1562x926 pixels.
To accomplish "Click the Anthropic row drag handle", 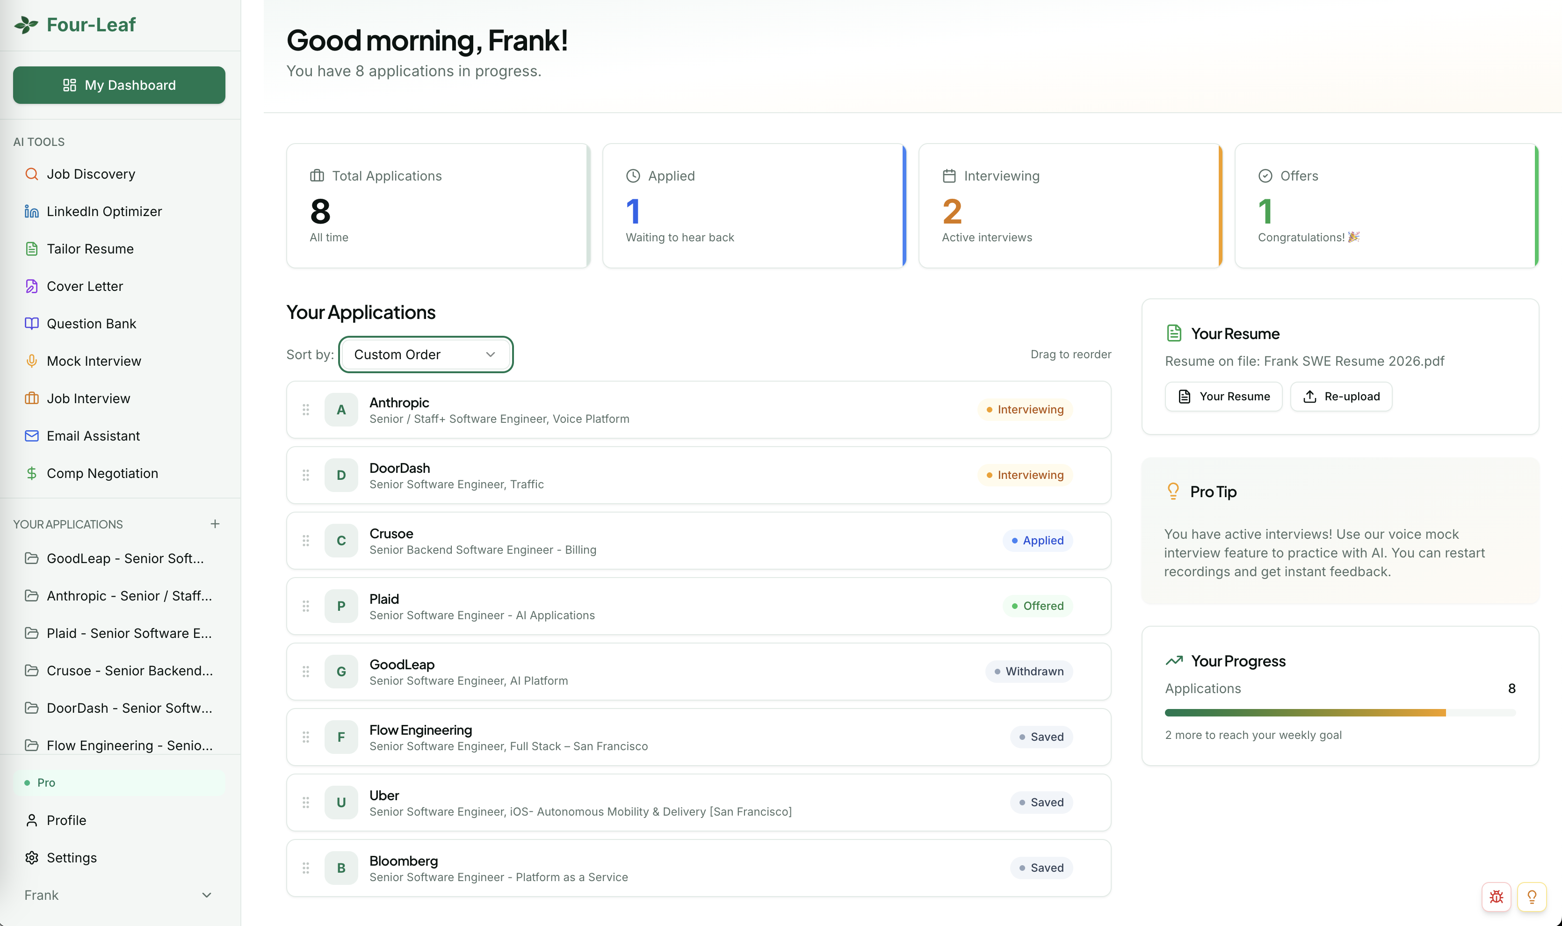I will click(x=306, y=409).
